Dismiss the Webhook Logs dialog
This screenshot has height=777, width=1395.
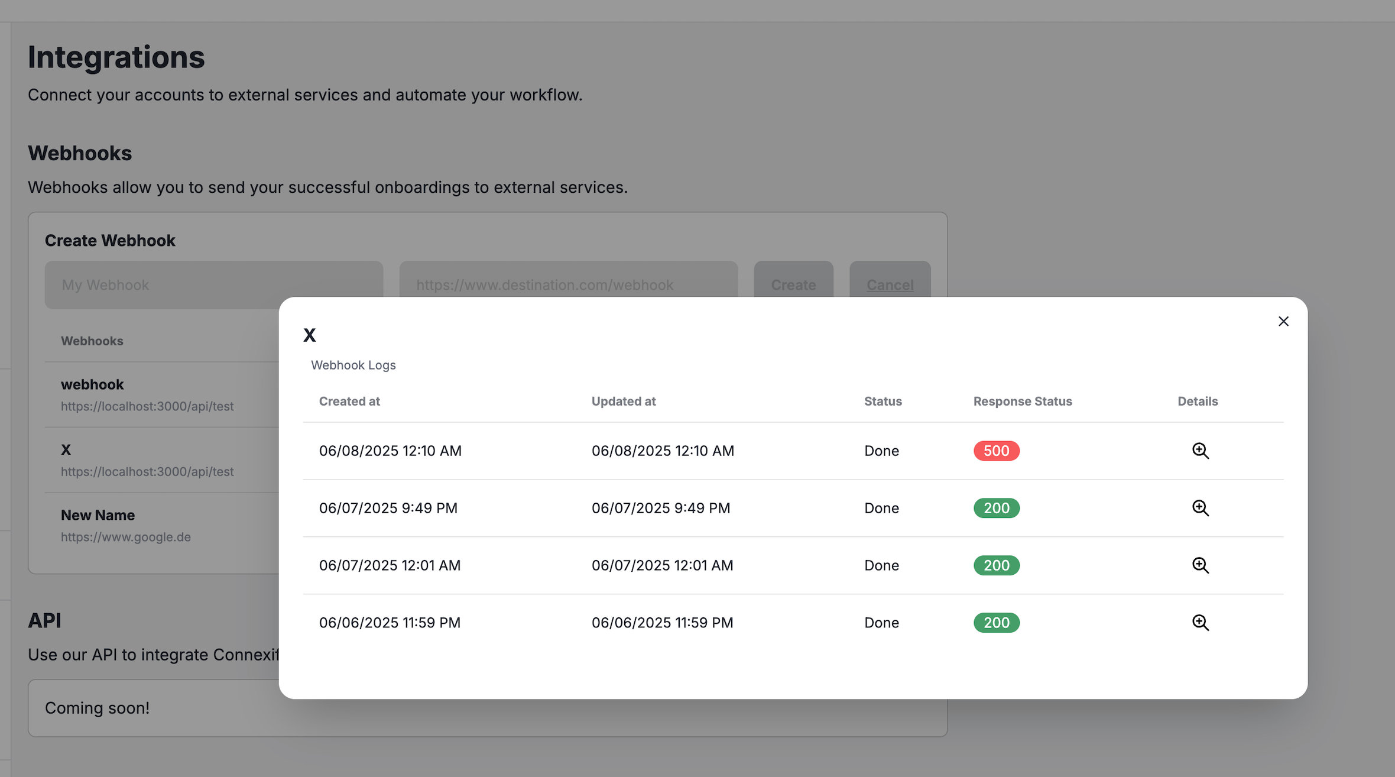click(x=1283, y=321)
